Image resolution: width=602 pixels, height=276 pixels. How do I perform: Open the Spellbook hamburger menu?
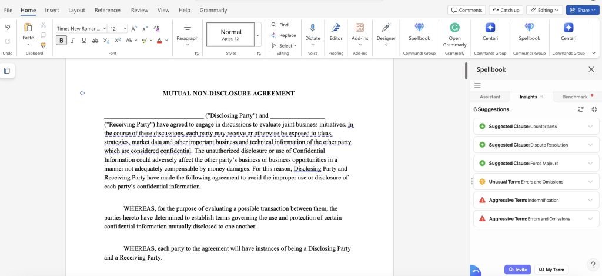point(477,85)
